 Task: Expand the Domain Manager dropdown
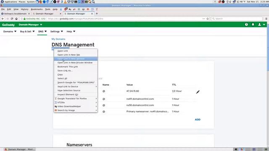(30, 25)
